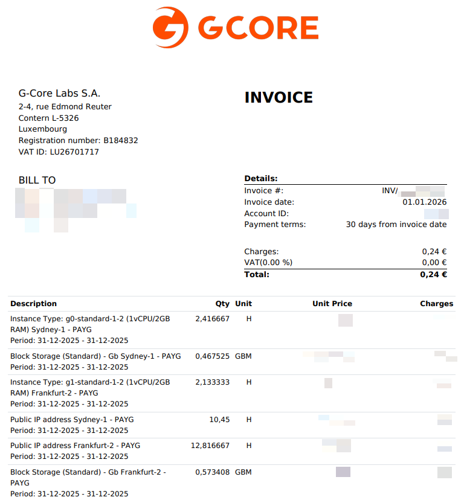This screenshot has height=503, width=464.
Task: Click the Registration number B184832 line
Action: 79,141
